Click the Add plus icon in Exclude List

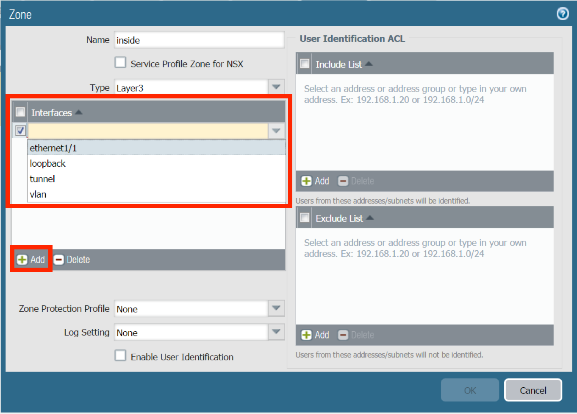tap(306, 335)
